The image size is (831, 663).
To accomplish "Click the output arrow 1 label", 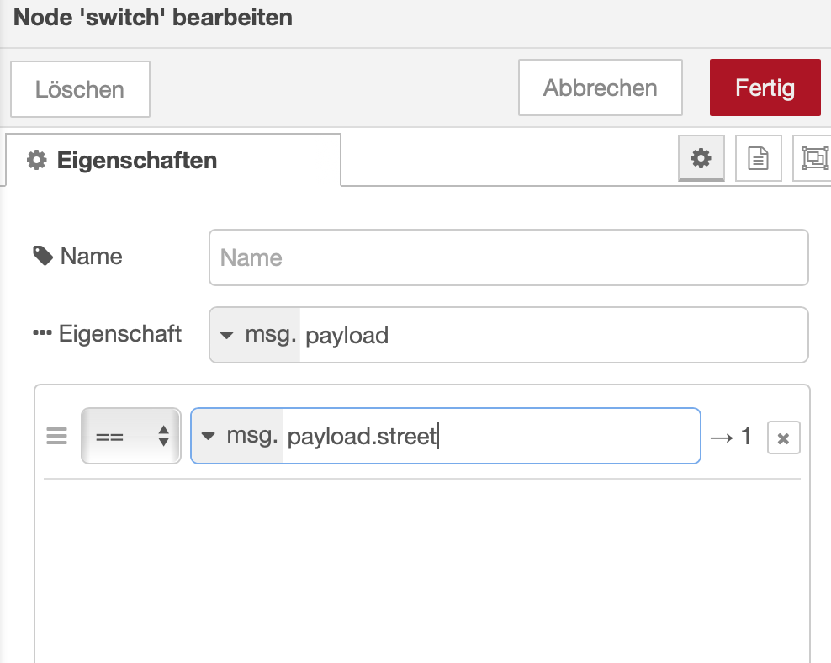I will tap(732, 438).
